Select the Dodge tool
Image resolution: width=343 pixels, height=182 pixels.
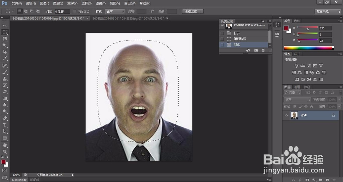(4, 111)
